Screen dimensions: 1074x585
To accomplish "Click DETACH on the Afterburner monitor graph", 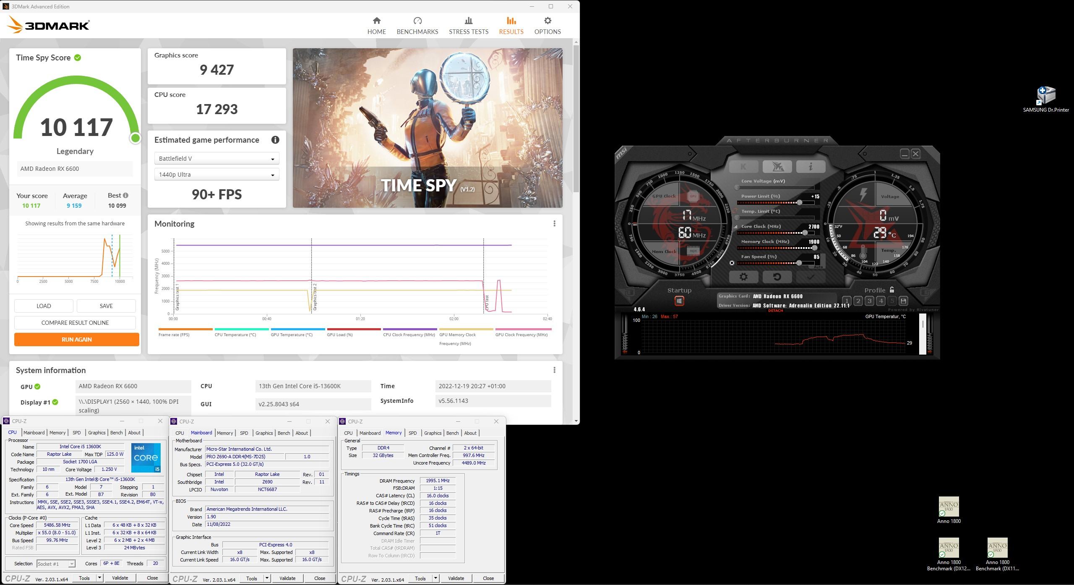I will click(775, 311).
